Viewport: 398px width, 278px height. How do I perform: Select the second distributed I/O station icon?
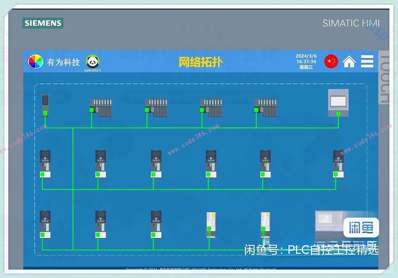coord(156,107)
